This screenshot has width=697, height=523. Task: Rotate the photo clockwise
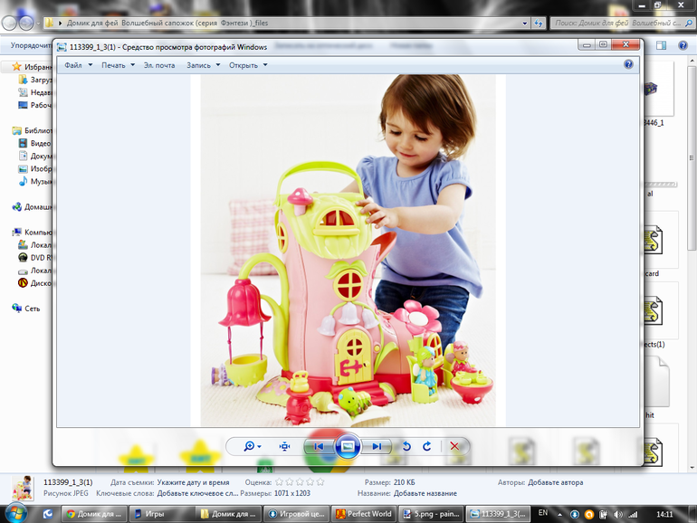(426, 446)
